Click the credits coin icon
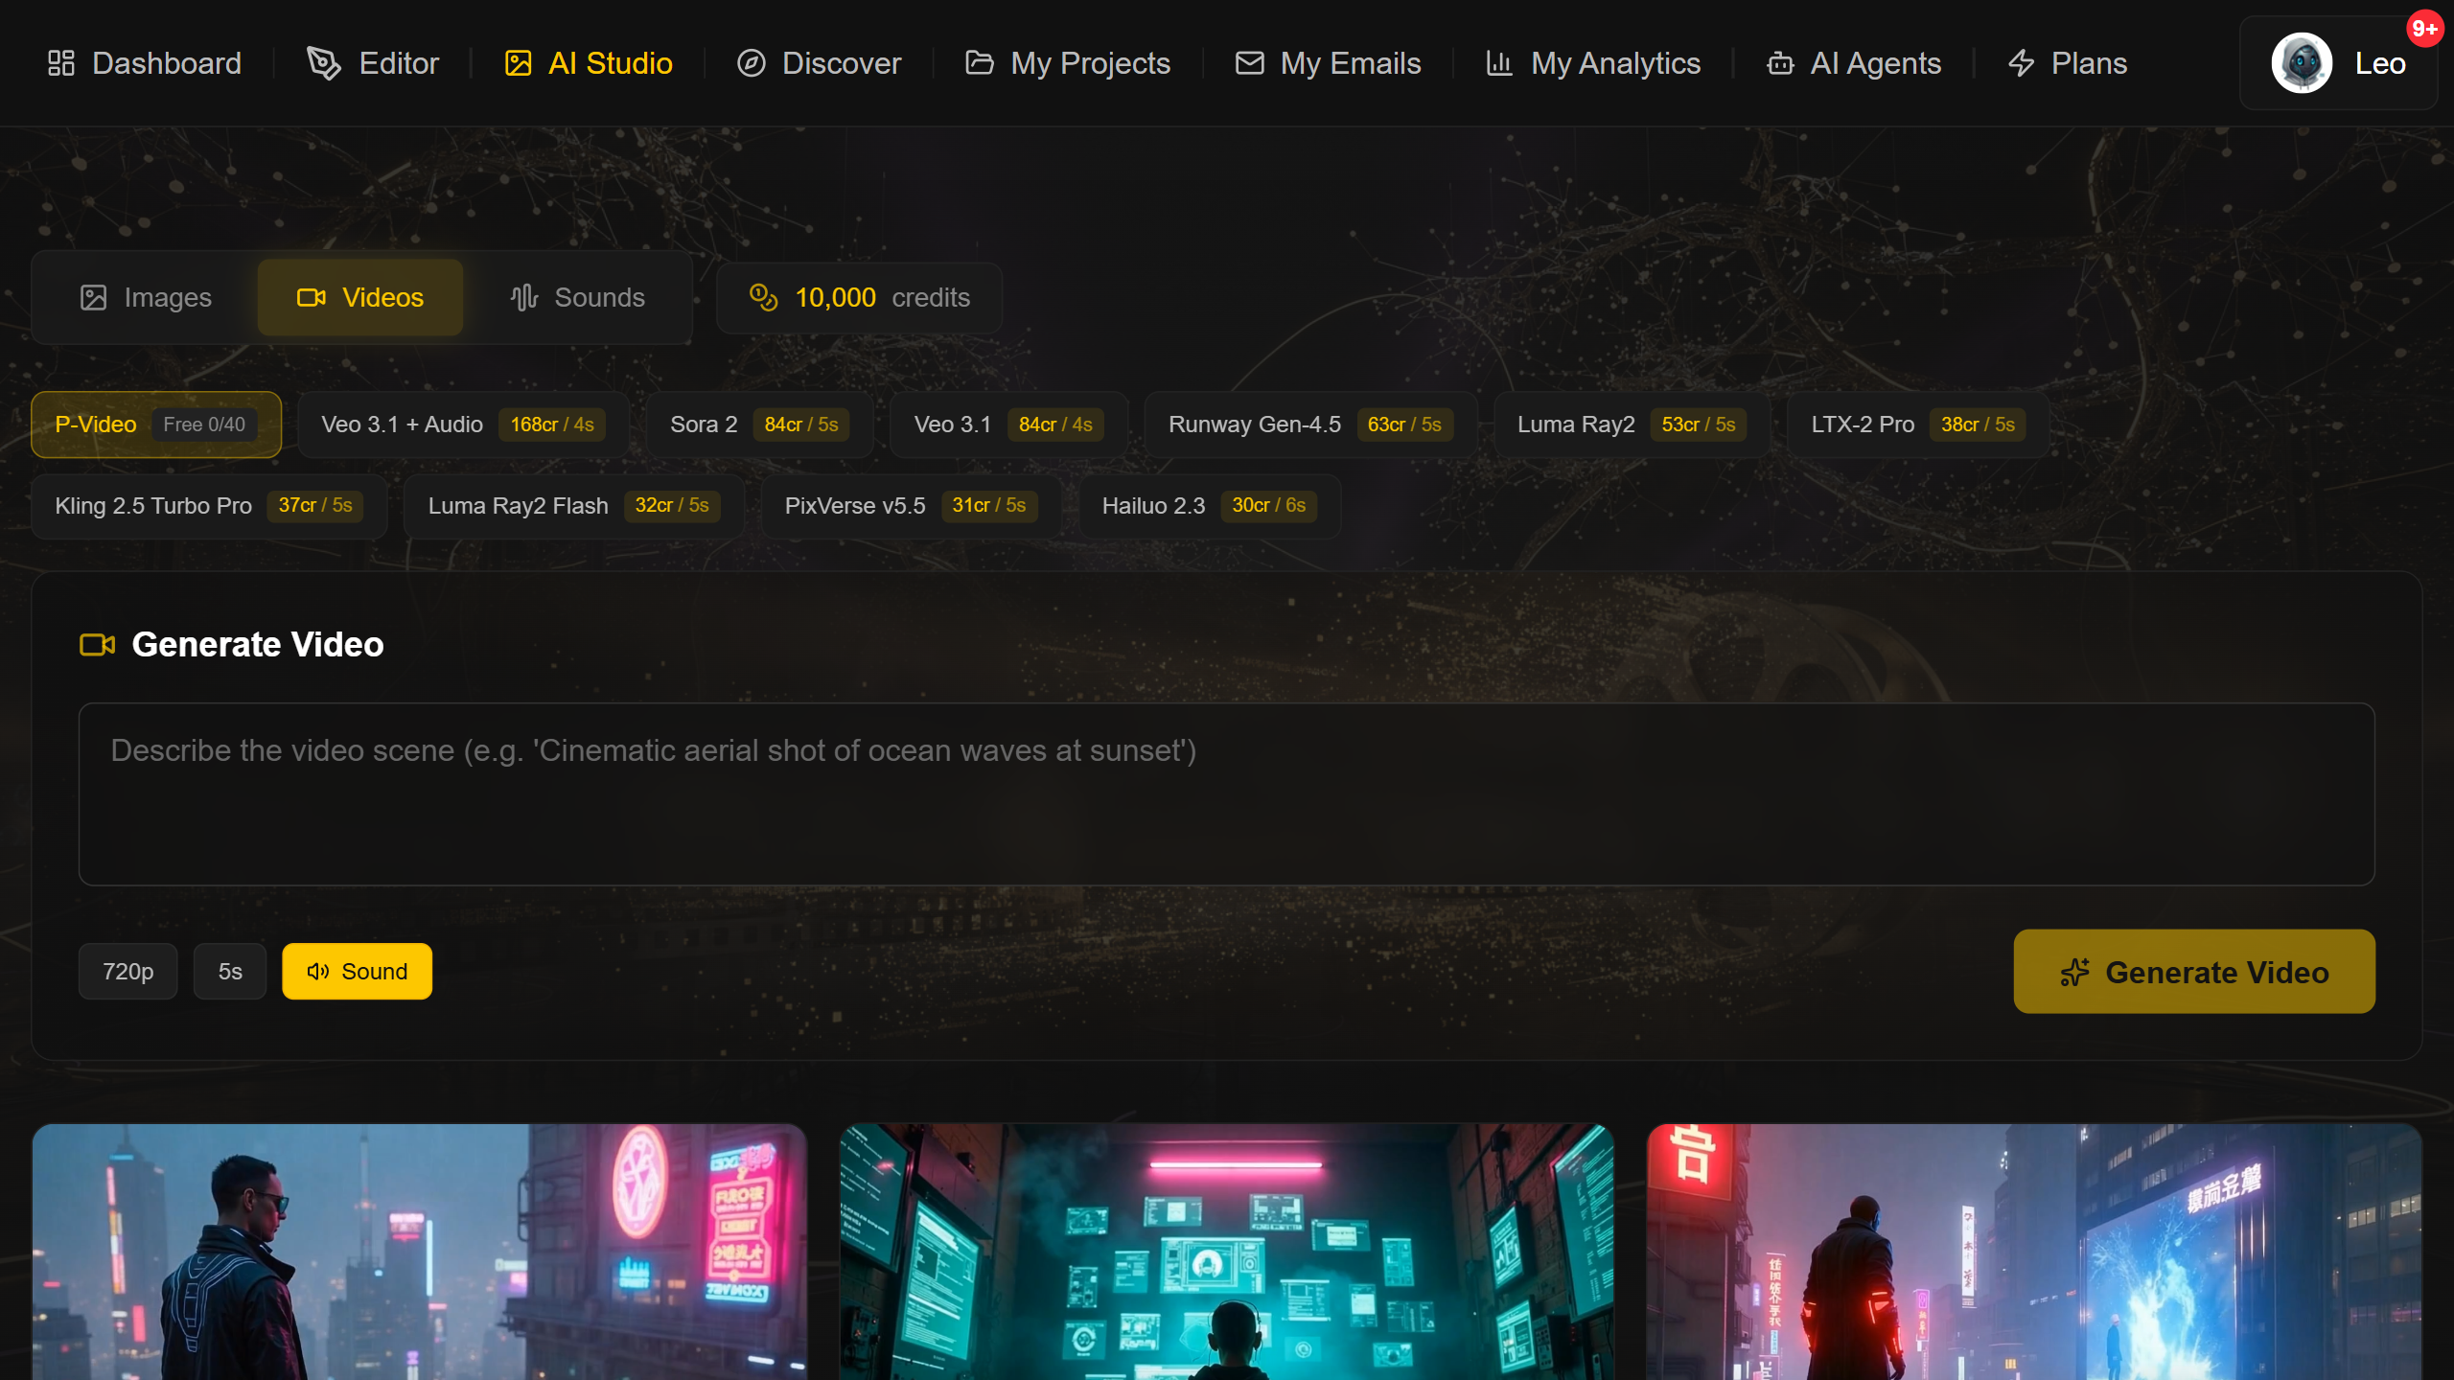The image size is (2454, 1380). pos(762,297)
